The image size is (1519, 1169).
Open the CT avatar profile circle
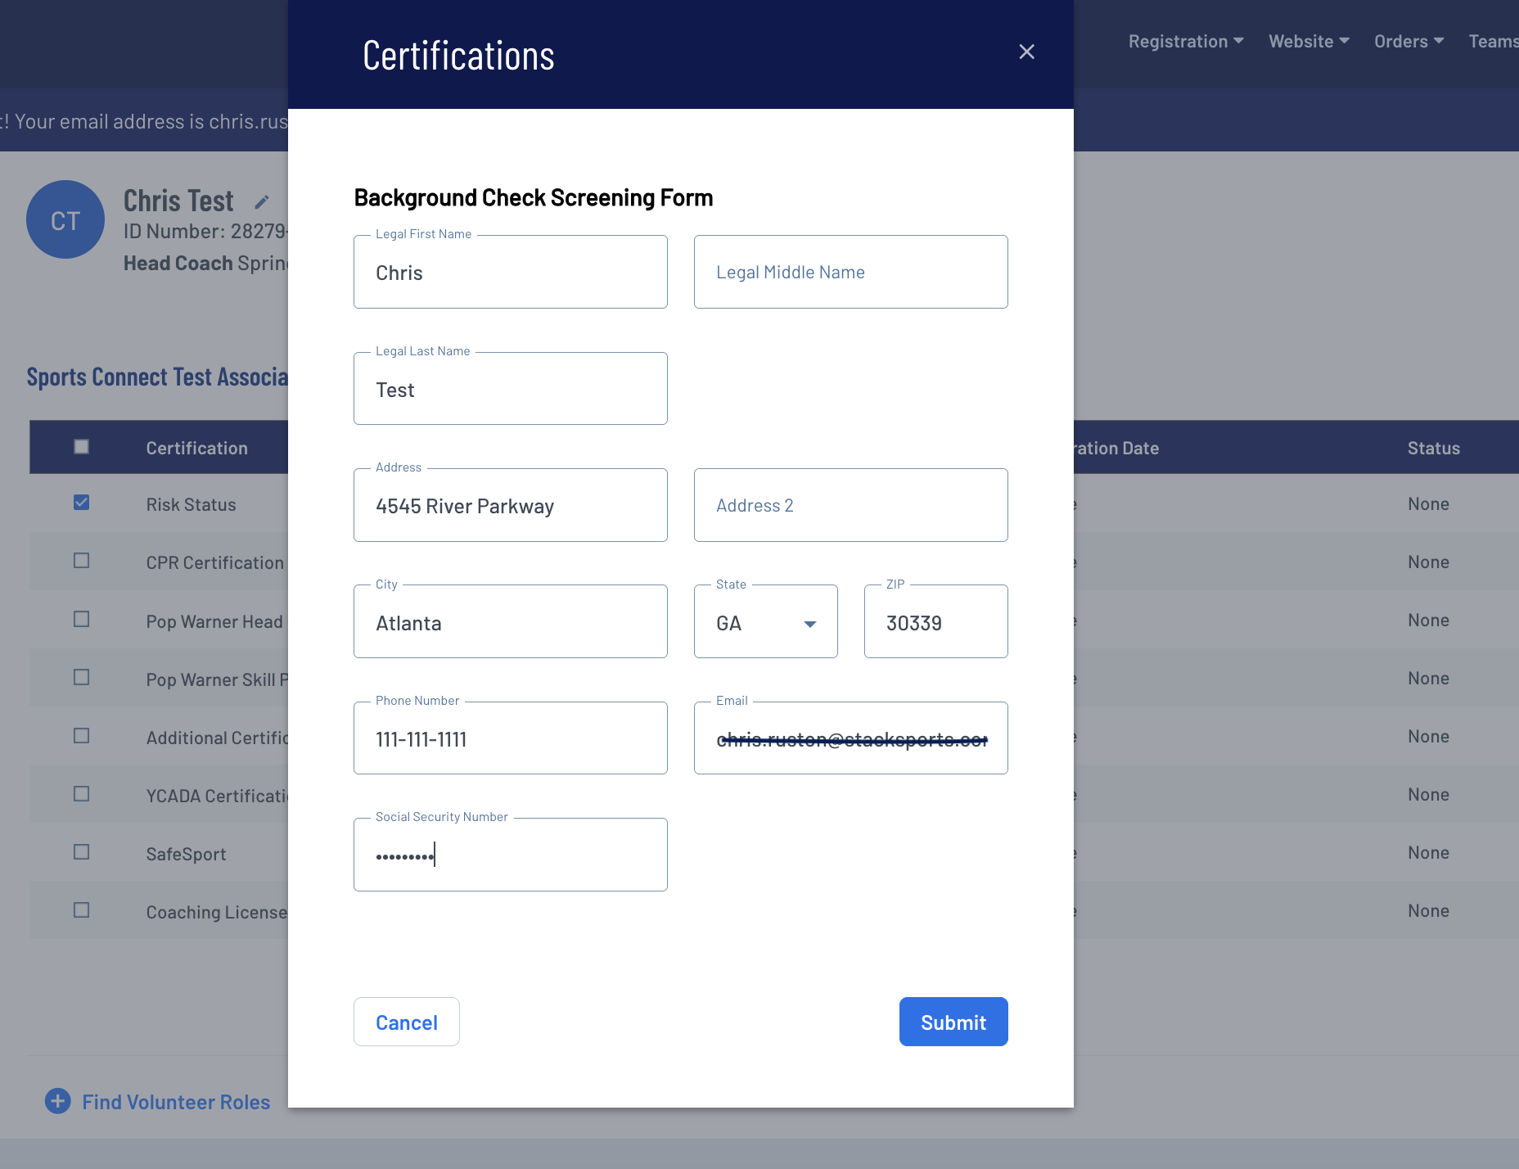coord(65,219)
